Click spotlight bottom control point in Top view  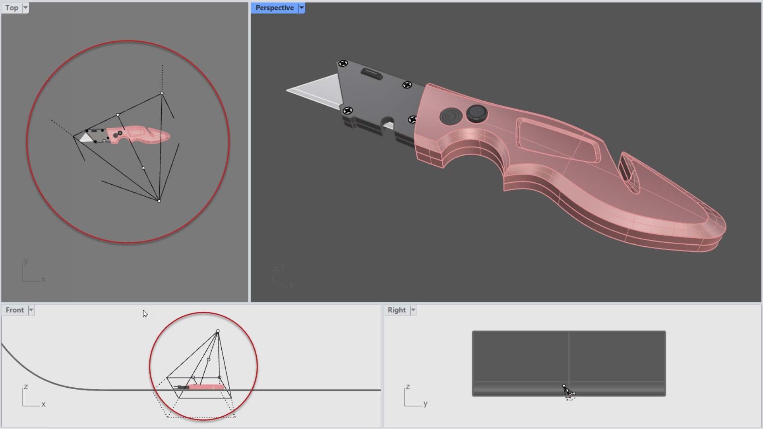[x=159, y=201]
